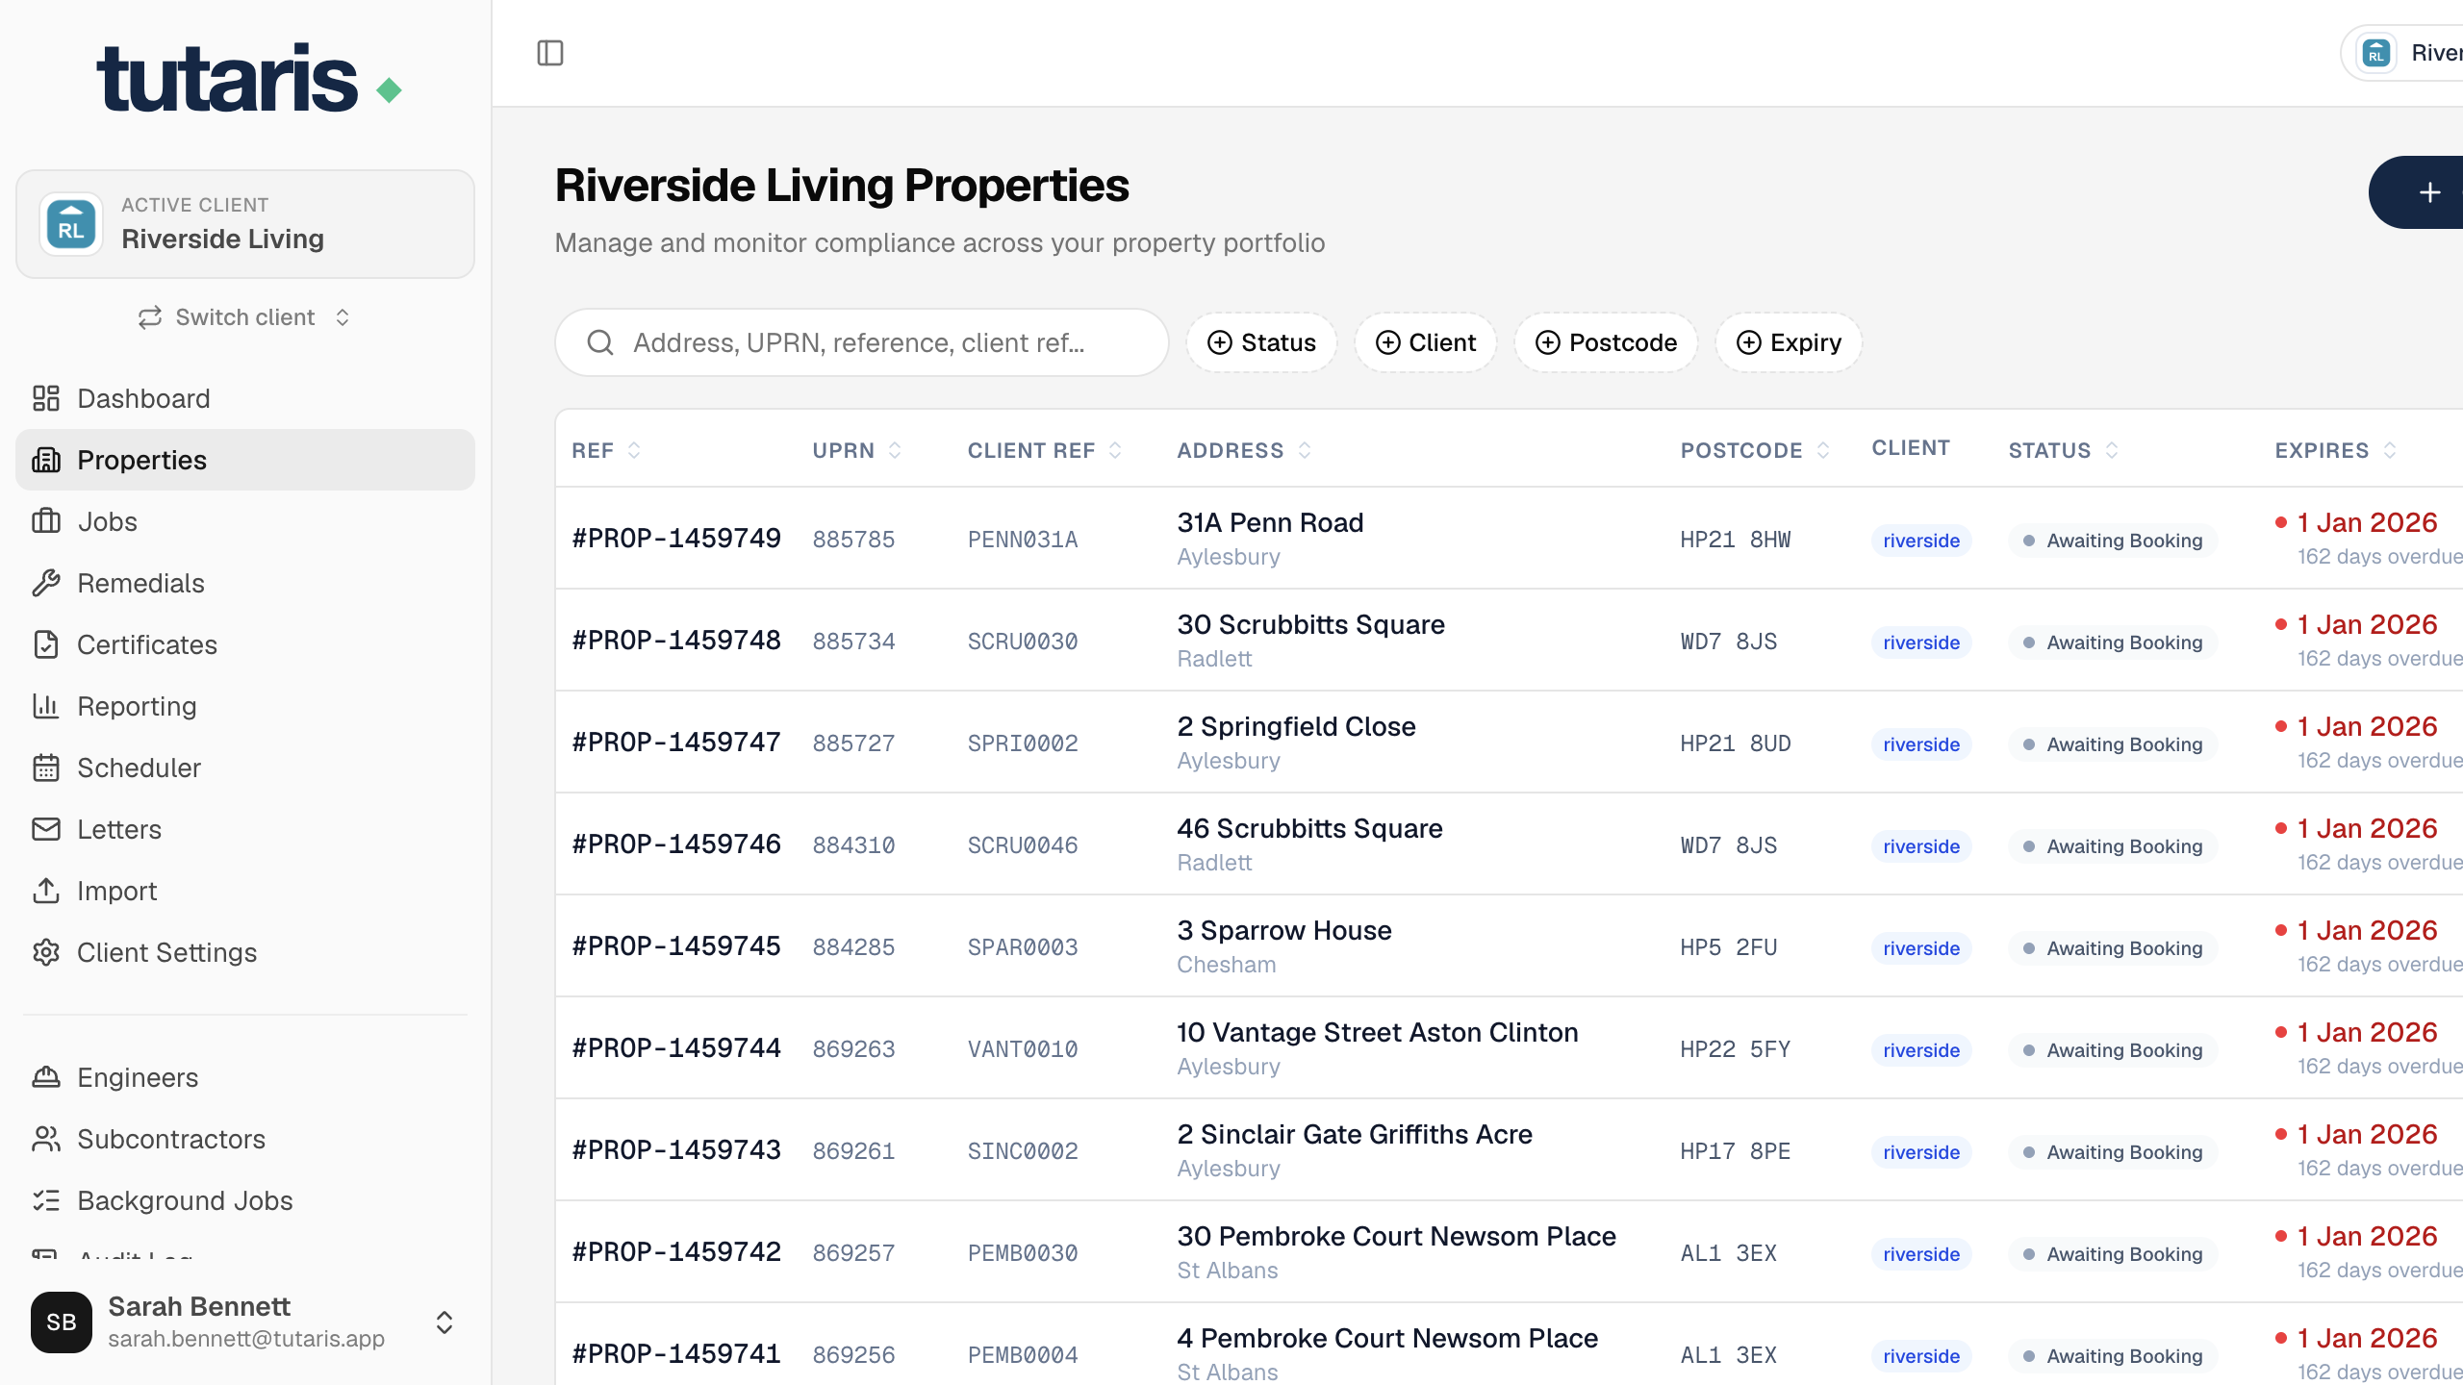Click the Scheduler calendar icon

click(46, 768)
